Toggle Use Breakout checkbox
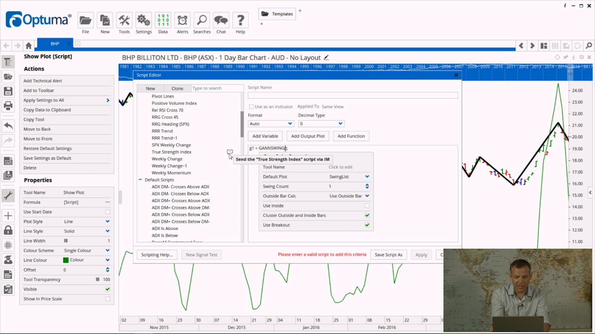Screen dimensions: 595x334 click(x=367, y=225)
